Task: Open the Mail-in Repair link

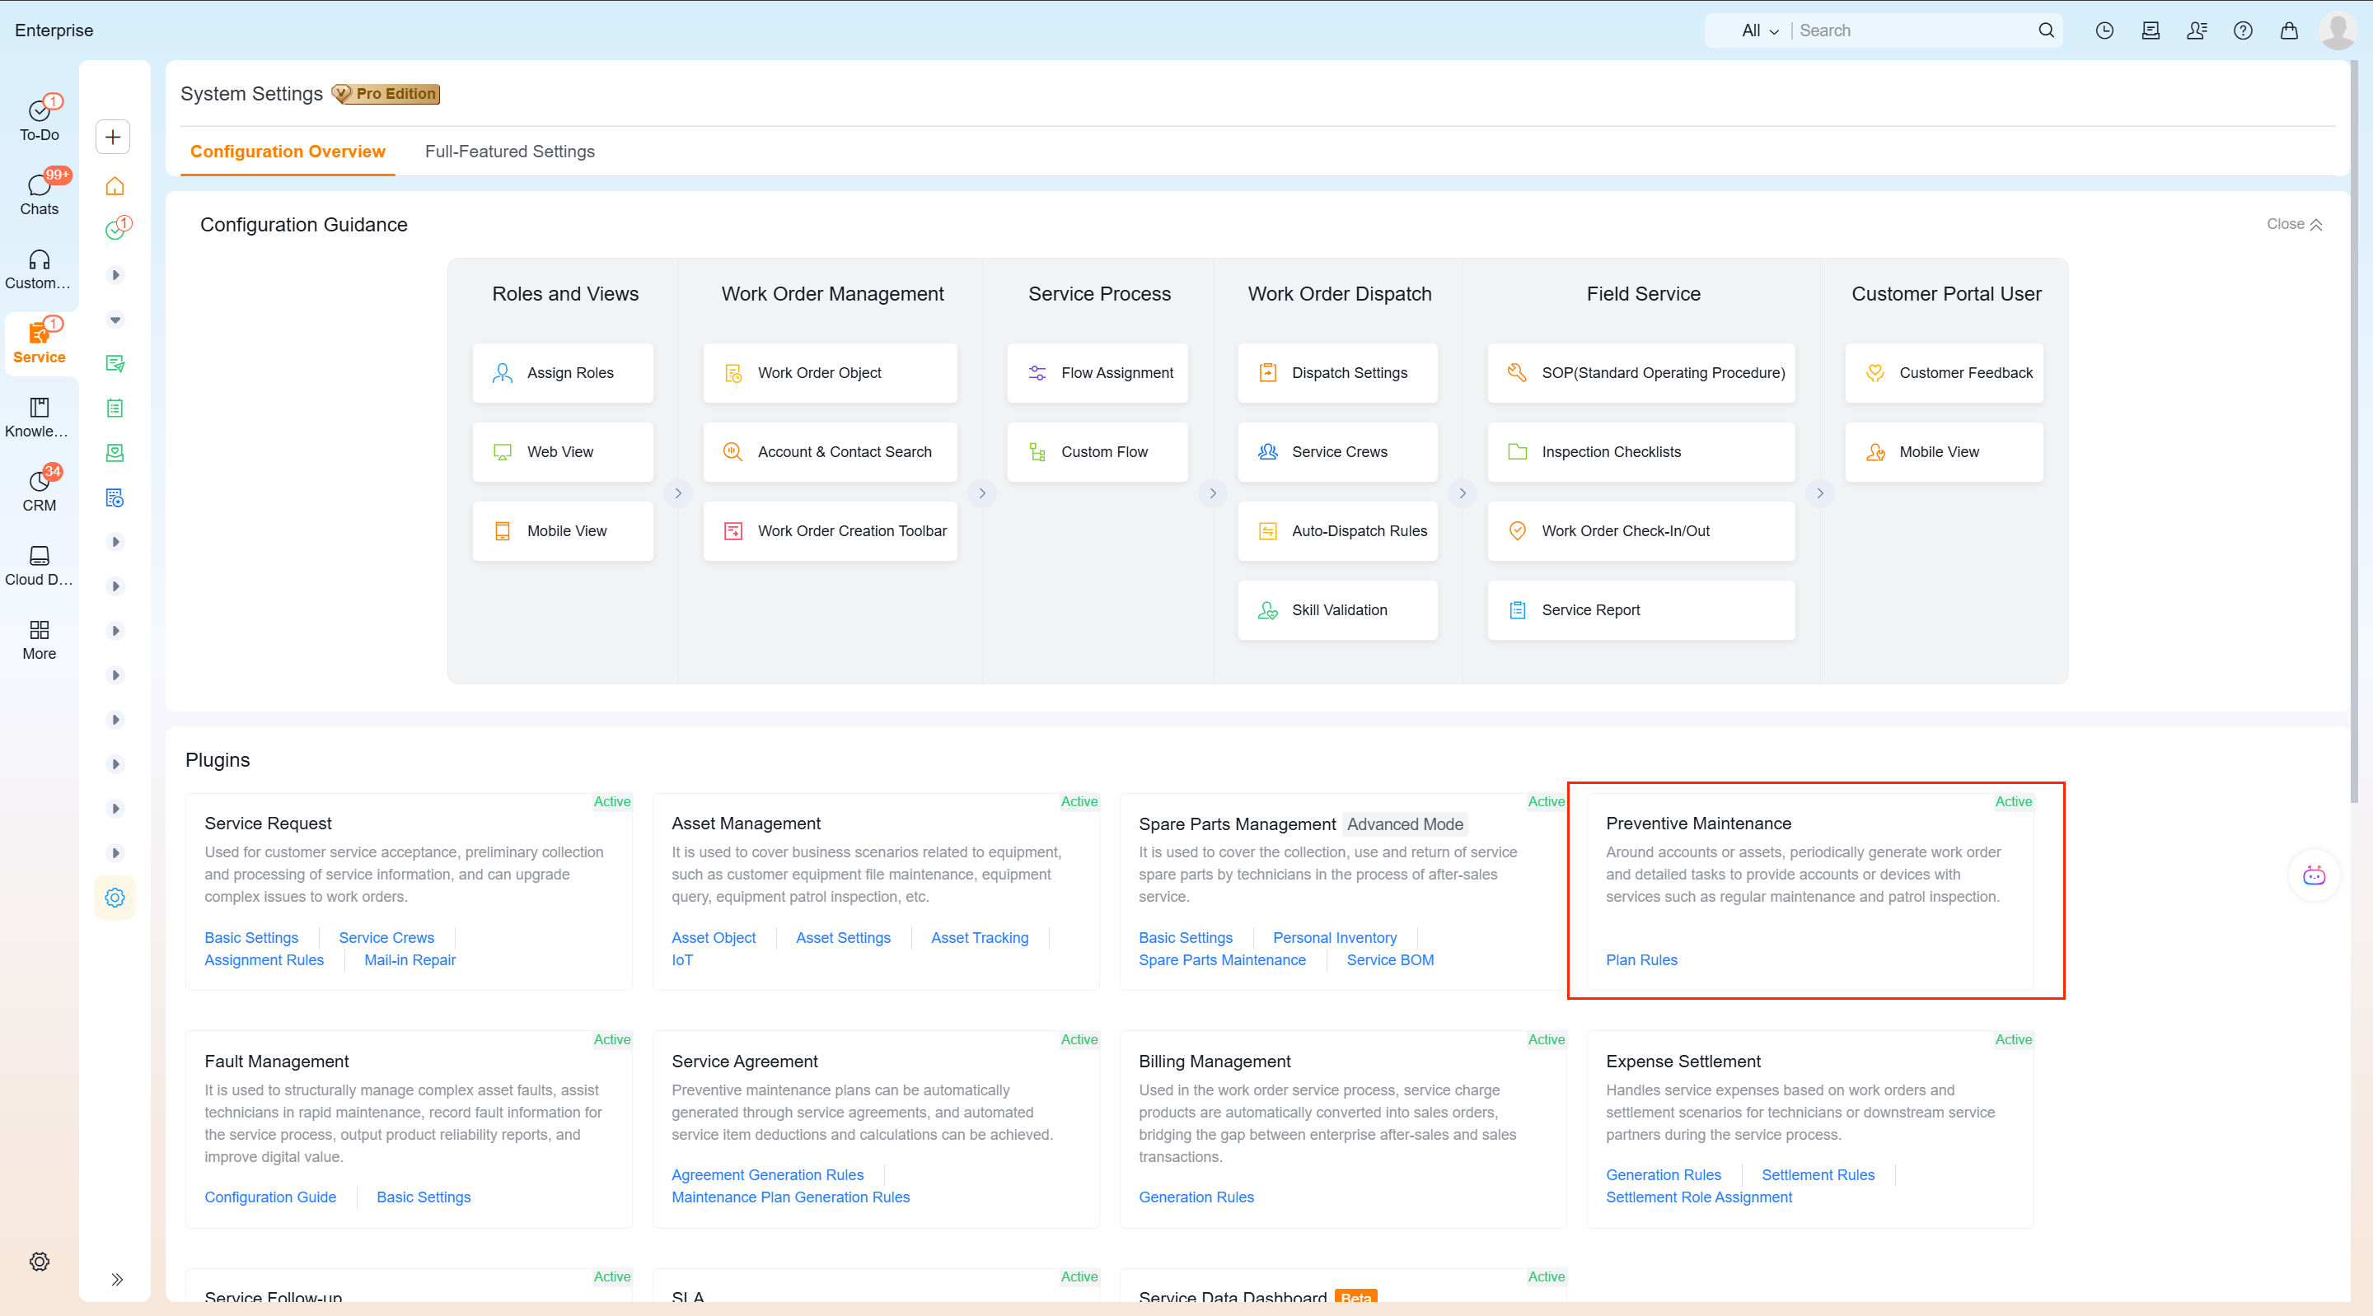Action: click(410, 959)
